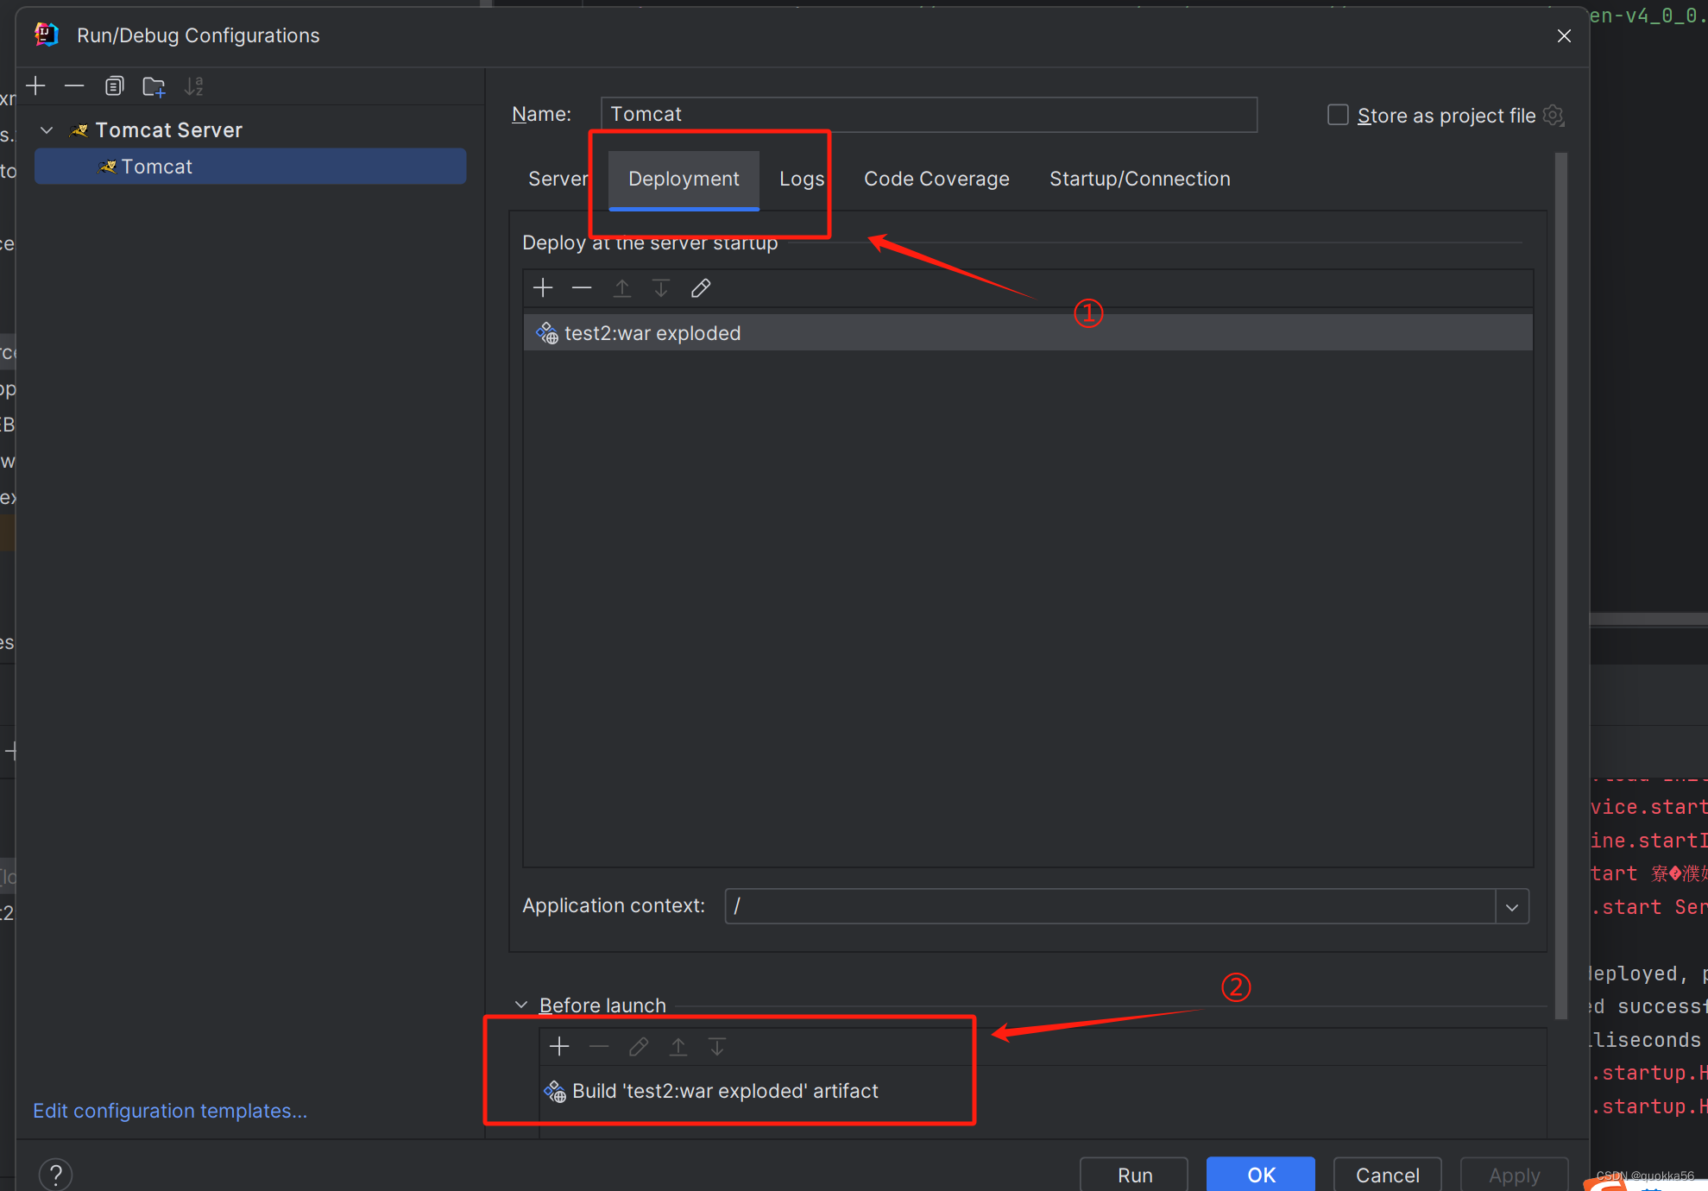
Task: Open the help question mark
Action: click(x=56, y=1175)
